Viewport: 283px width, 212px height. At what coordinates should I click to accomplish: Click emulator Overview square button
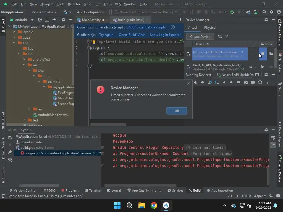tap(239, 82)
